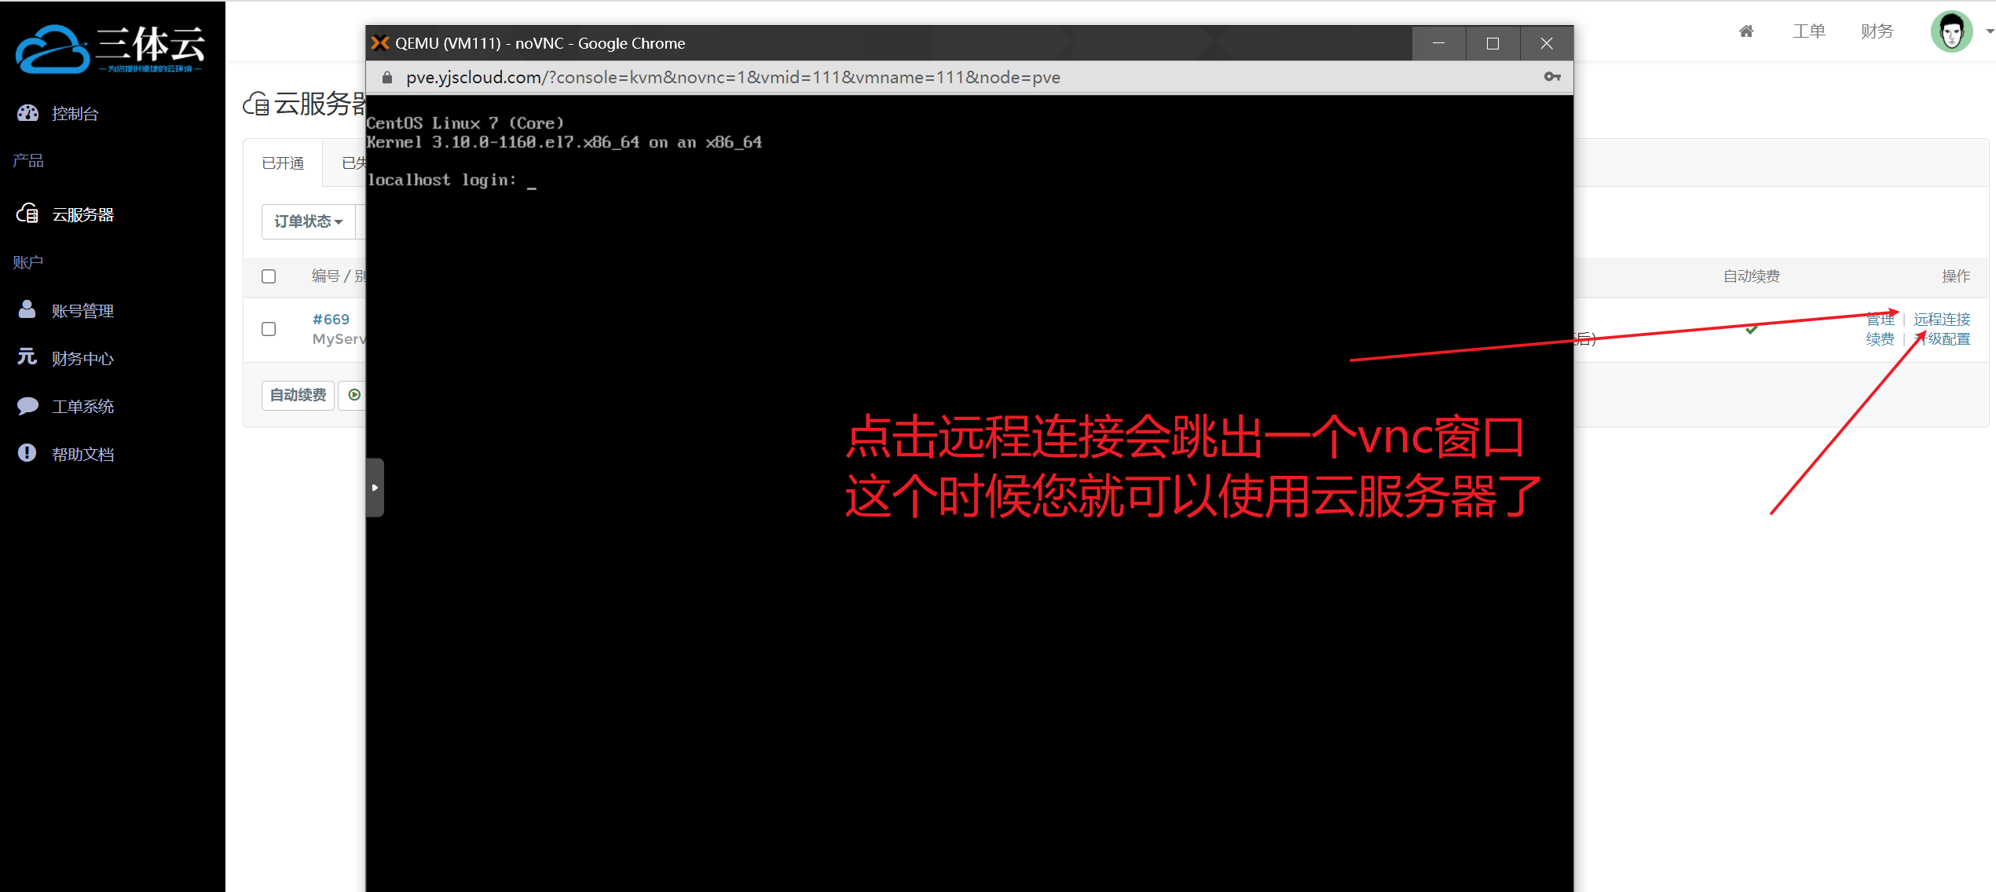Viewport: 1996px width, 892px height.
Task: Open 财务 in the top menu
Action: (x=1877, y=31)
